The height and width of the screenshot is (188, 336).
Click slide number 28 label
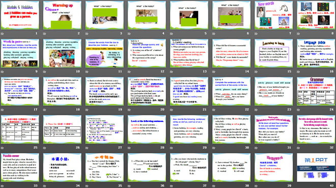(x=162, y=147)
